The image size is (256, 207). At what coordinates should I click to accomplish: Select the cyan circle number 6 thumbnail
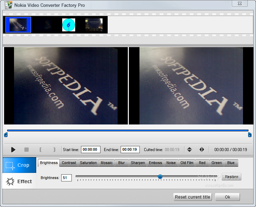[x=69, y=25]
